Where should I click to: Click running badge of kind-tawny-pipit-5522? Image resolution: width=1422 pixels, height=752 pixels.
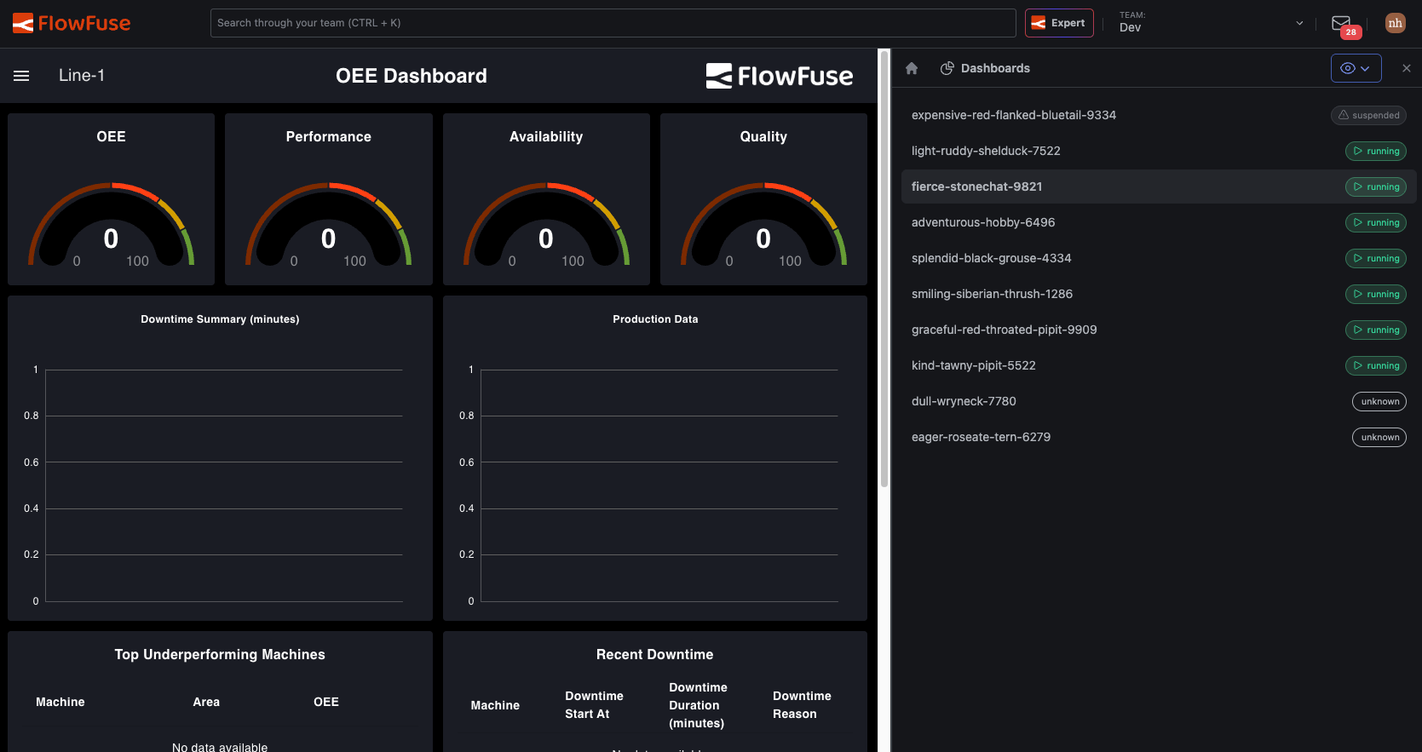1376,365
